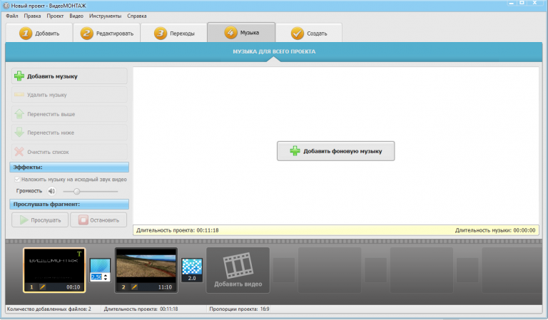This screenshot has width=548, height=320.
Task: Click Длительность музыки 00:00:00 text
Action: [495, 230]
